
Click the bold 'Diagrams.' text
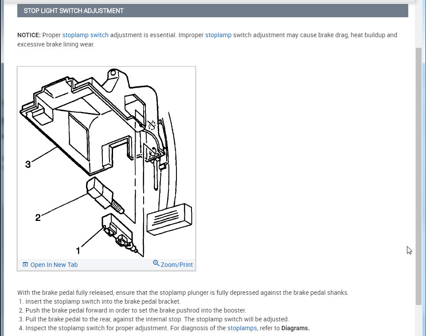295,328
